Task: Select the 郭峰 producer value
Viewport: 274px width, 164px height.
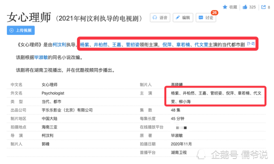Action: (x=46, y=144)
